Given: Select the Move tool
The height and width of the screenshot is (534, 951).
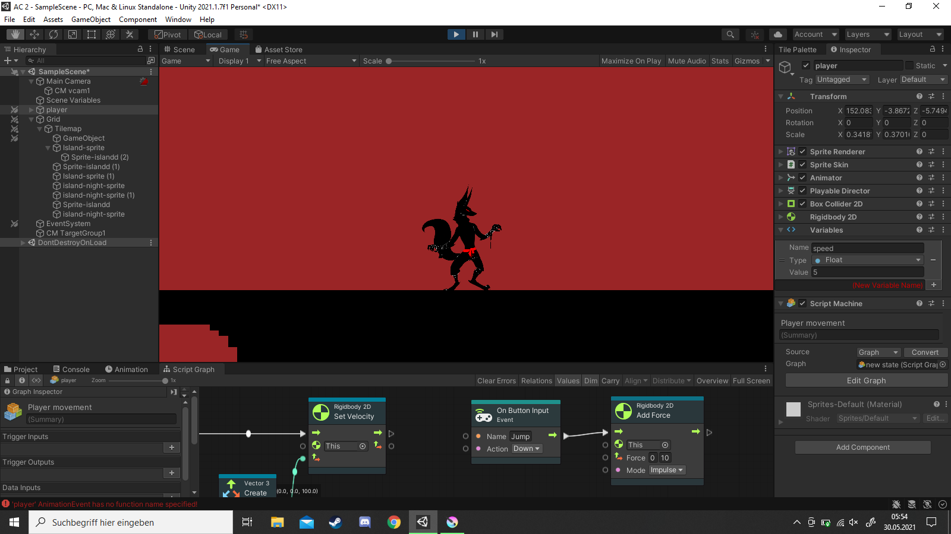Looking at the screenshot, I should pyautogui.click(x=34, y=34).
